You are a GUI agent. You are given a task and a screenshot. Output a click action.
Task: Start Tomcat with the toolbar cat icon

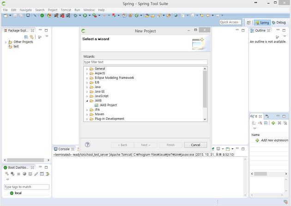(x=56, y=16)
